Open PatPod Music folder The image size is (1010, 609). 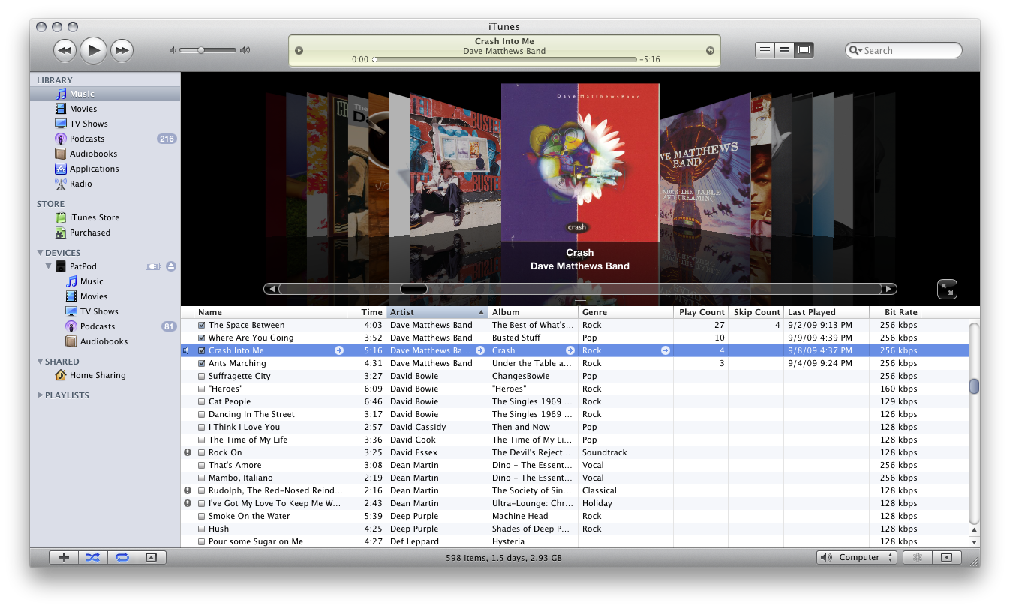click(x=105, y=281)
